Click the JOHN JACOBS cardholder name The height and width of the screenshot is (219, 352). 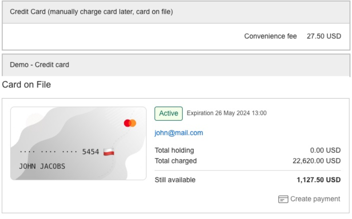[42, 166]
